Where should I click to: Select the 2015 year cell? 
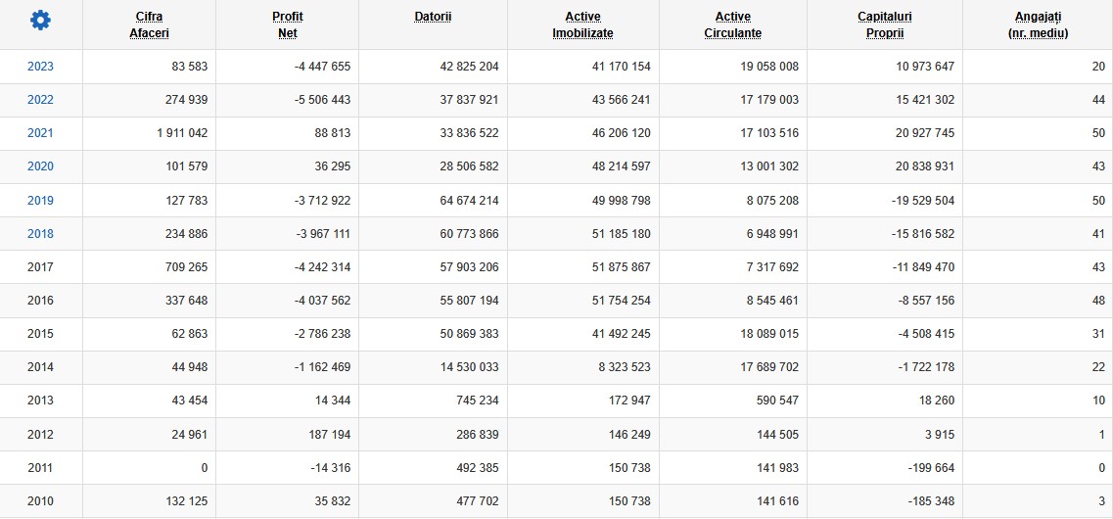(40, 334)
